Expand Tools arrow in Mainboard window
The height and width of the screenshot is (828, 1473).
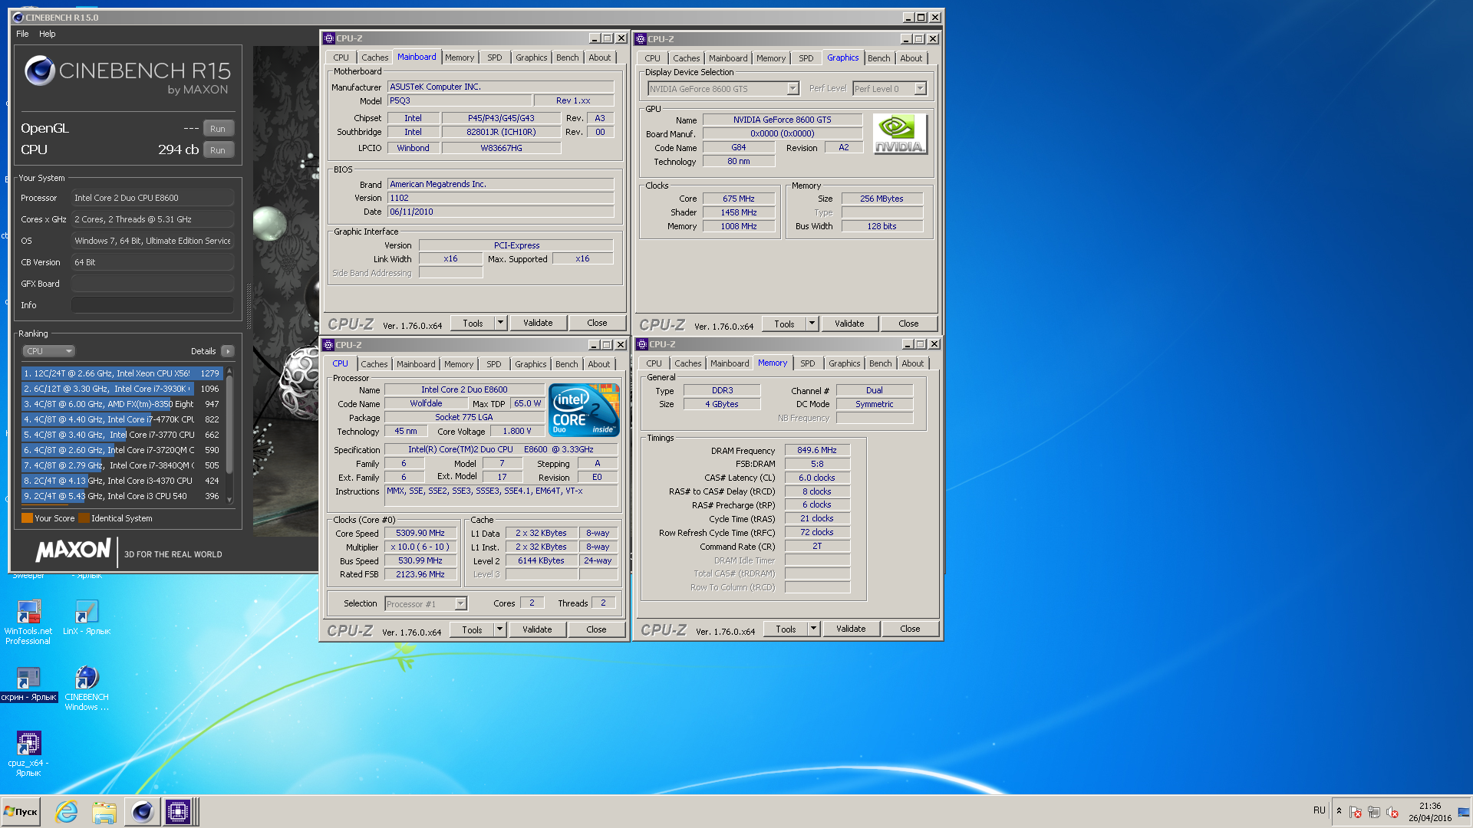point(500,323)
